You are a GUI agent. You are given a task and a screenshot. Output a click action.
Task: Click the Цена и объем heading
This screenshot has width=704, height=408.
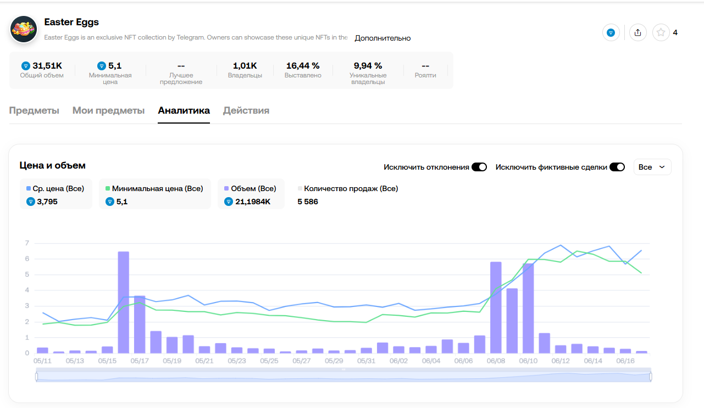pos(53,165)
